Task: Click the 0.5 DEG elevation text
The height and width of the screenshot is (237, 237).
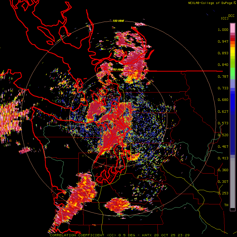Action: click(x=127, y=235)
